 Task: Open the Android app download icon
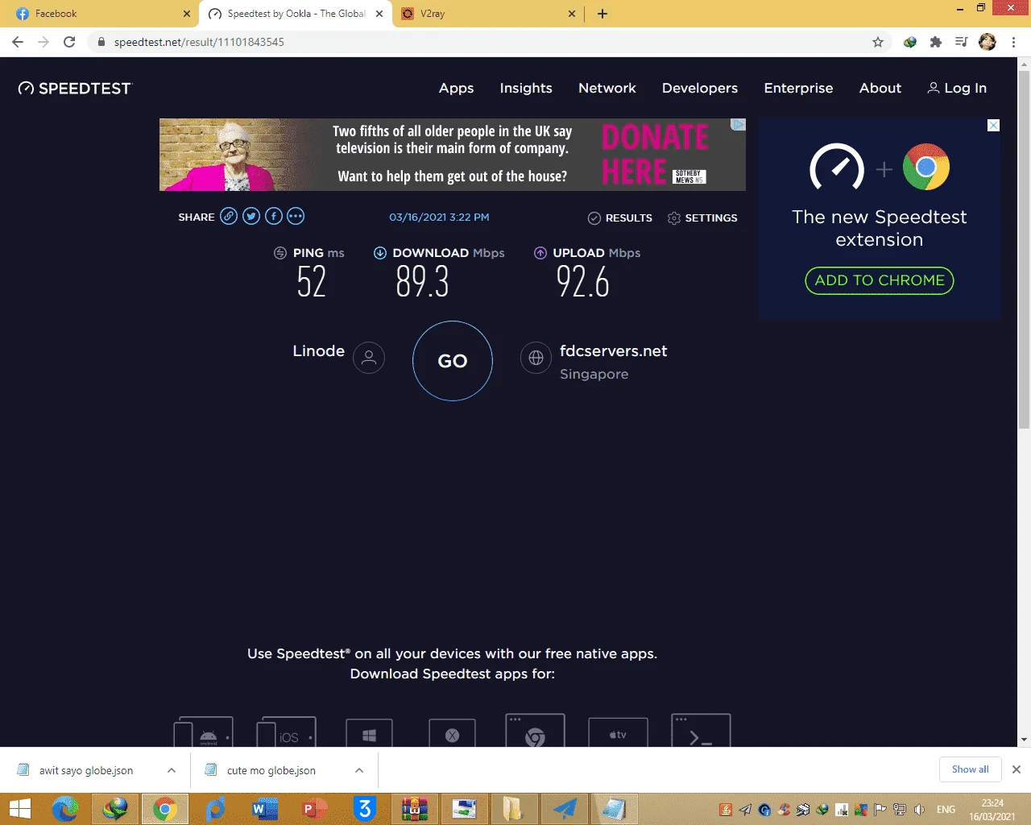coord(204,732)
